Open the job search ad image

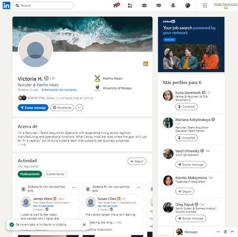pyautogui.click(x=191, y=57)
